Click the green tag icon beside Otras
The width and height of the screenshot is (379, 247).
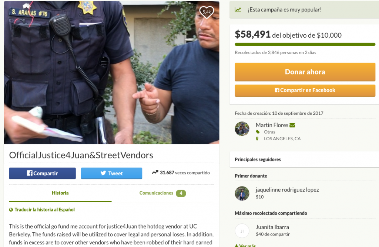258,132
